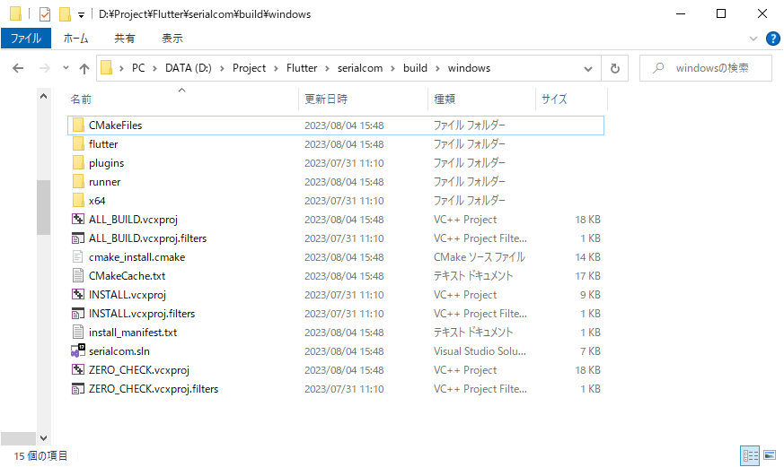Click the ALL_BUILD.vcxproj.filters file icon
Screen dimensions: 784x467
click(x=78, y=238)
